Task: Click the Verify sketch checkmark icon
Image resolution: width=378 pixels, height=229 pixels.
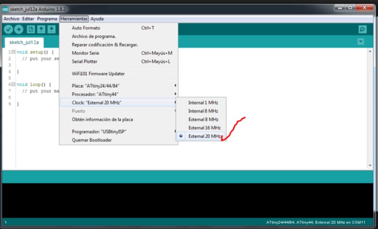Action: pos(8,30)
